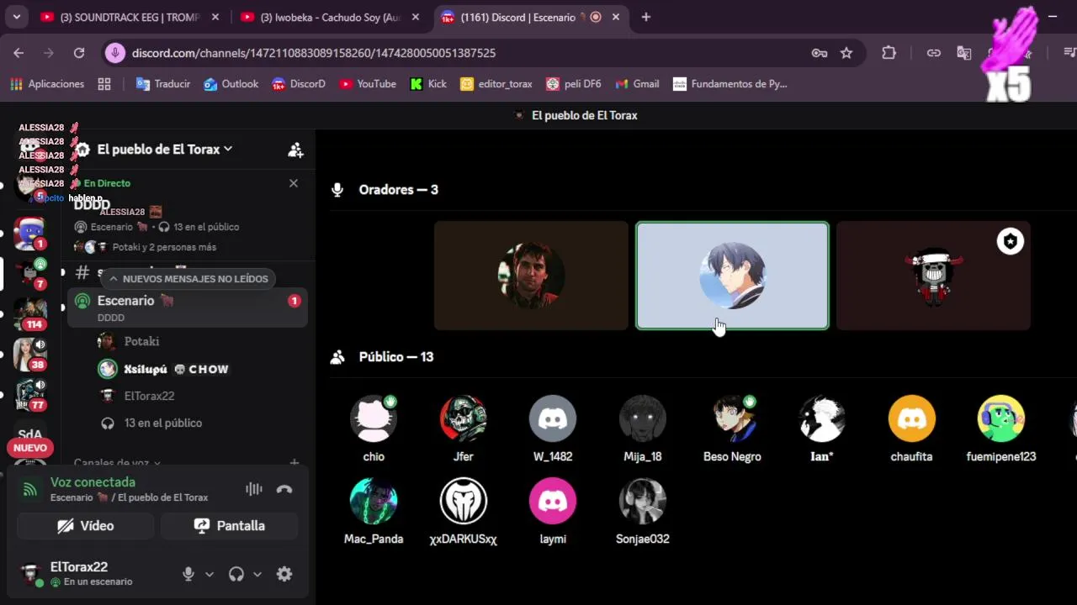Open the YouTube bookmark
This screenshot has height=605, width=1077.
point(368,84)
